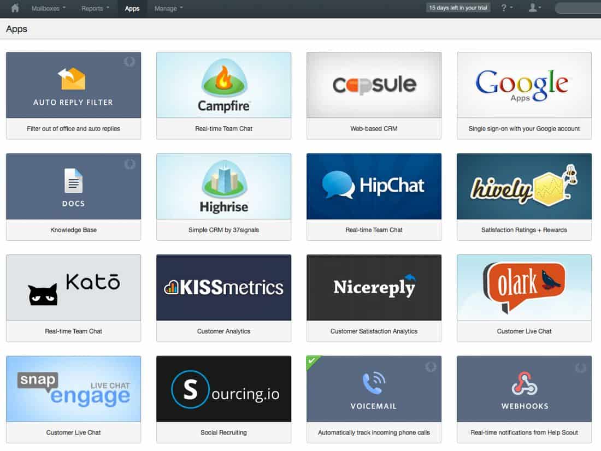Click the 'Web-based CRM' caption
This screenshot has width=601, height=451.
374,129
